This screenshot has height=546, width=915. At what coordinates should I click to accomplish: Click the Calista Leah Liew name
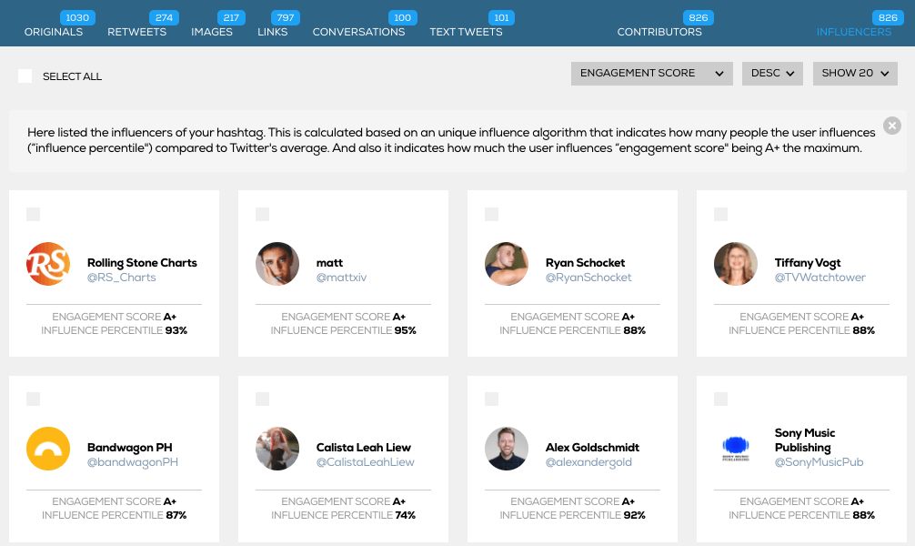click(x=363, y=448)
